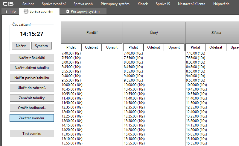239x146 pixels.
Task: Click Upravit under Pondělí column
Action: tap(112, 47)
